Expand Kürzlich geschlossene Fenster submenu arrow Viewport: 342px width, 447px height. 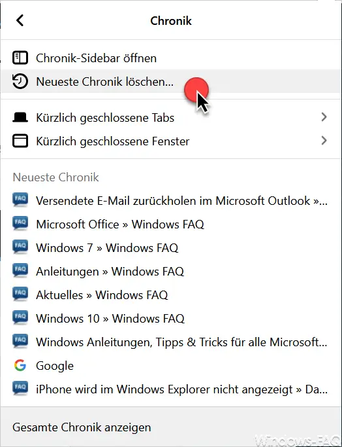click(x=324, y=141)
